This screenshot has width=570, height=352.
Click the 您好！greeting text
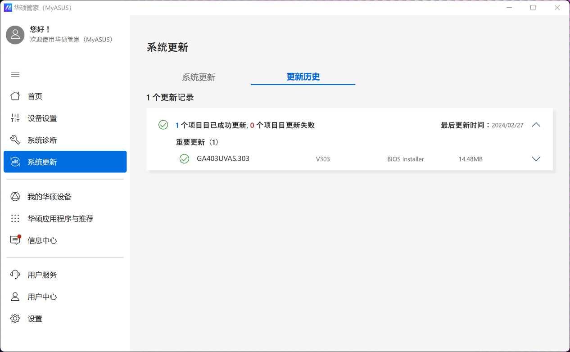click(41, 29)
